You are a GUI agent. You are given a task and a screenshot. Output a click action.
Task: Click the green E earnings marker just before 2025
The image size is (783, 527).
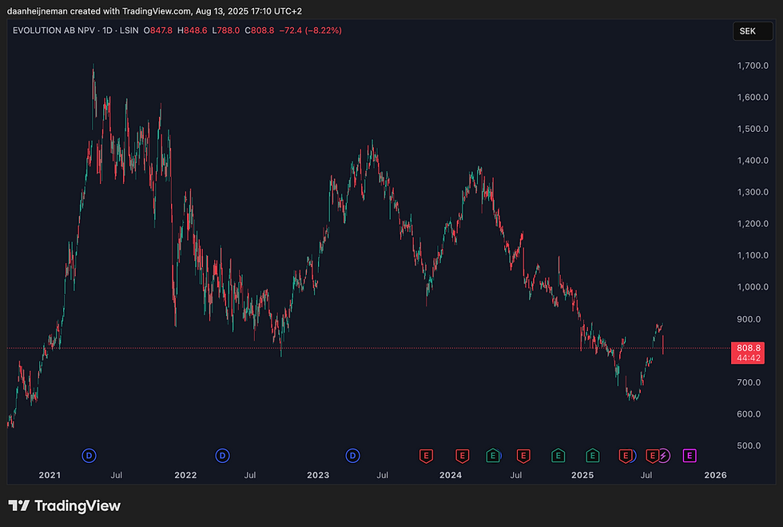click(558, 456)
